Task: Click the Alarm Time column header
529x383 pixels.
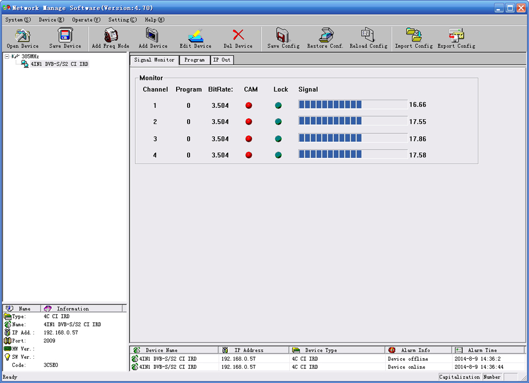Action: point(488,350)
